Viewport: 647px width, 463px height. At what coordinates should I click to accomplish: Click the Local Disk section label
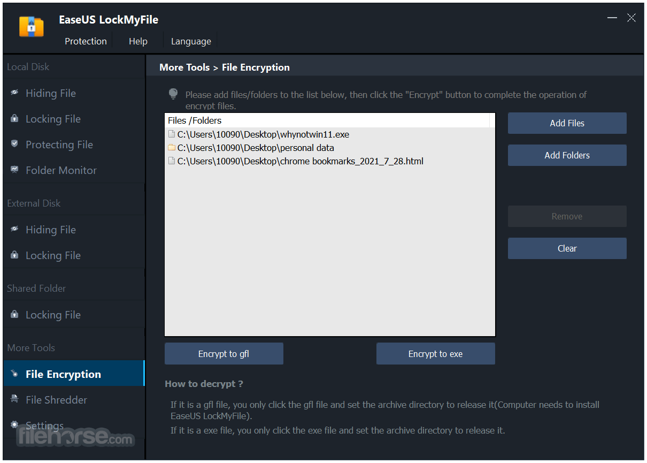[28, 67]
